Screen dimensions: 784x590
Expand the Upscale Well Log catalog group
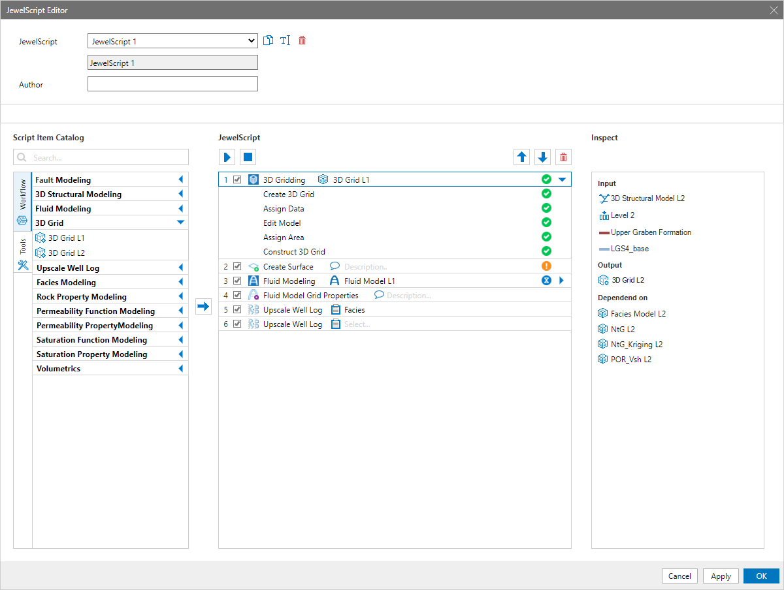(x=180, y=268)
